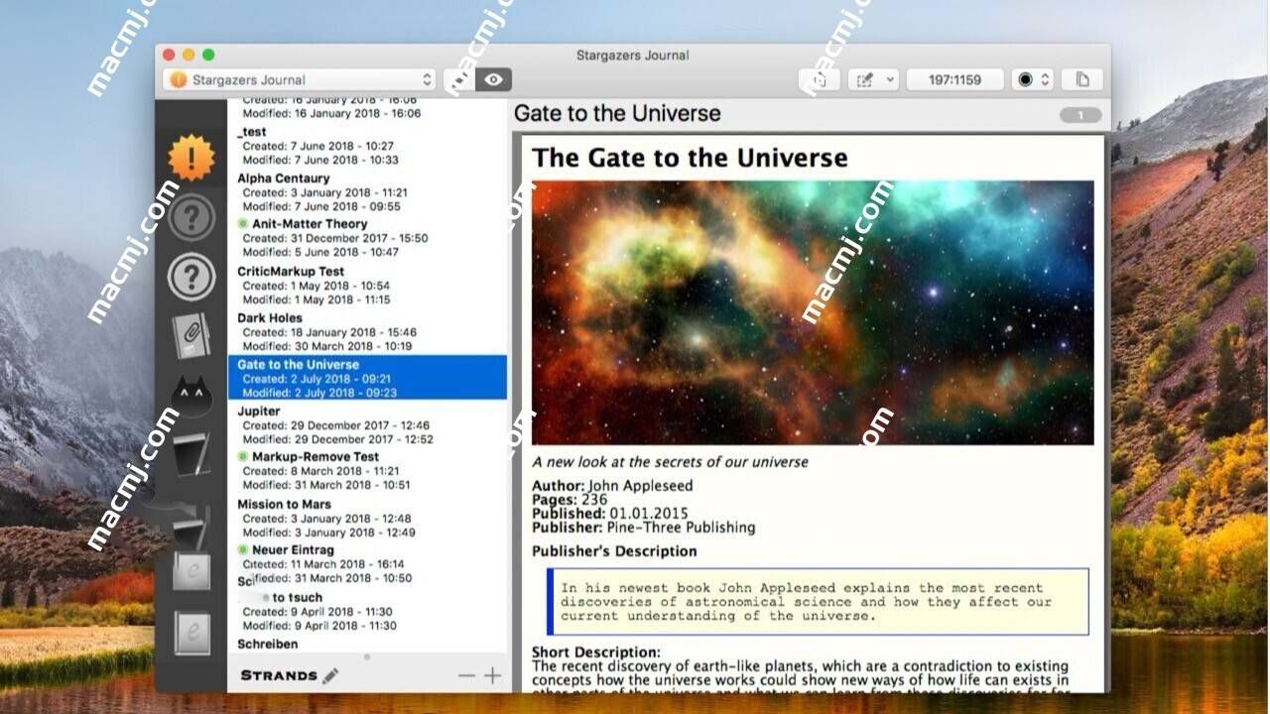Select the 'Markup-Remove Test' entry
The height and width of the screenshot is (714, 1270).
coord(367,471)
